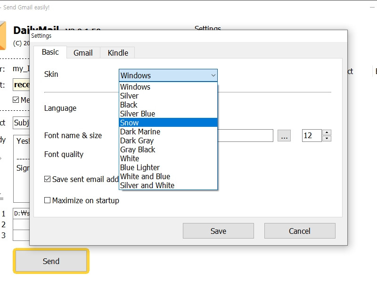Choose Silver and White skin option

(x=168, y=185)
